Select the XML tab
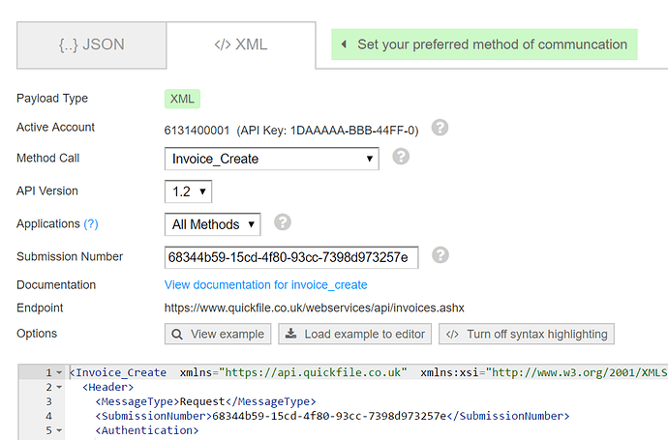The height and width of the screenshot is (440, 668). click(x=240, y=44)
